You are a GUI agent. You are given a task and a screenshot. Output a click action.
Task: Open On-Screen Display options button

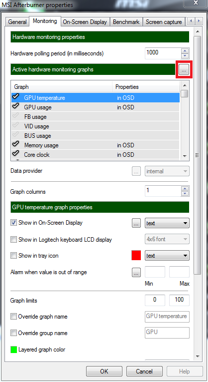tap(136, 223)
